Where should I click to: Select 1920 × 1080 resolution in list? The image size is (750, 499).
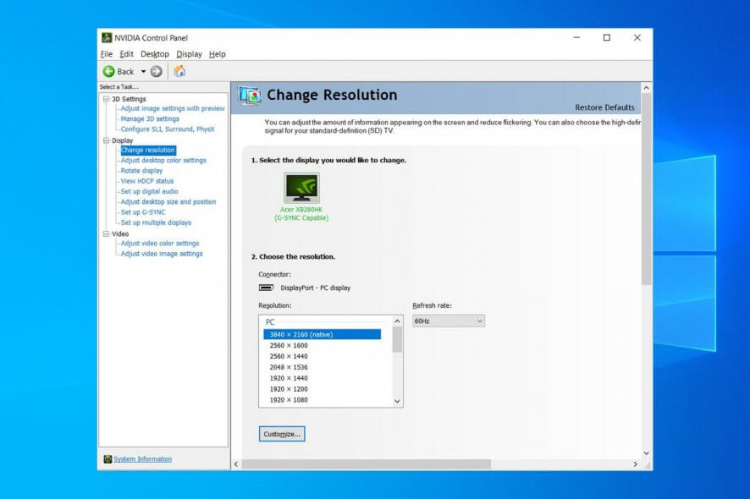[x=288, y=400]
